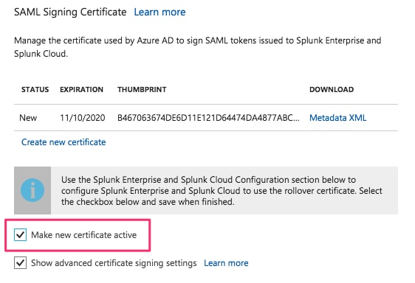Uncheck the Make new certificate active checkbox
This screenshot has height=283, width=415.
point(21,234)
